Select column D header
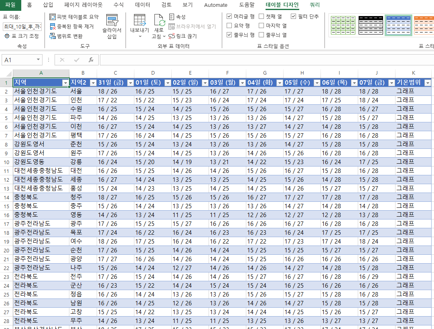 (x=153, y=73)
